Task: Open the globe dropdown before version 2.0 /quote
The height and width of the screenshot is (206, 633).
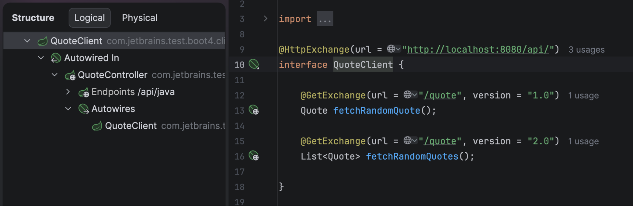Action: pyautogui.click(x=410, y=140)
